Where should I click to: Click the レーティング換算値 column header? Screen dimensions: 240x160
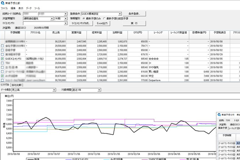tap(179, 35)
